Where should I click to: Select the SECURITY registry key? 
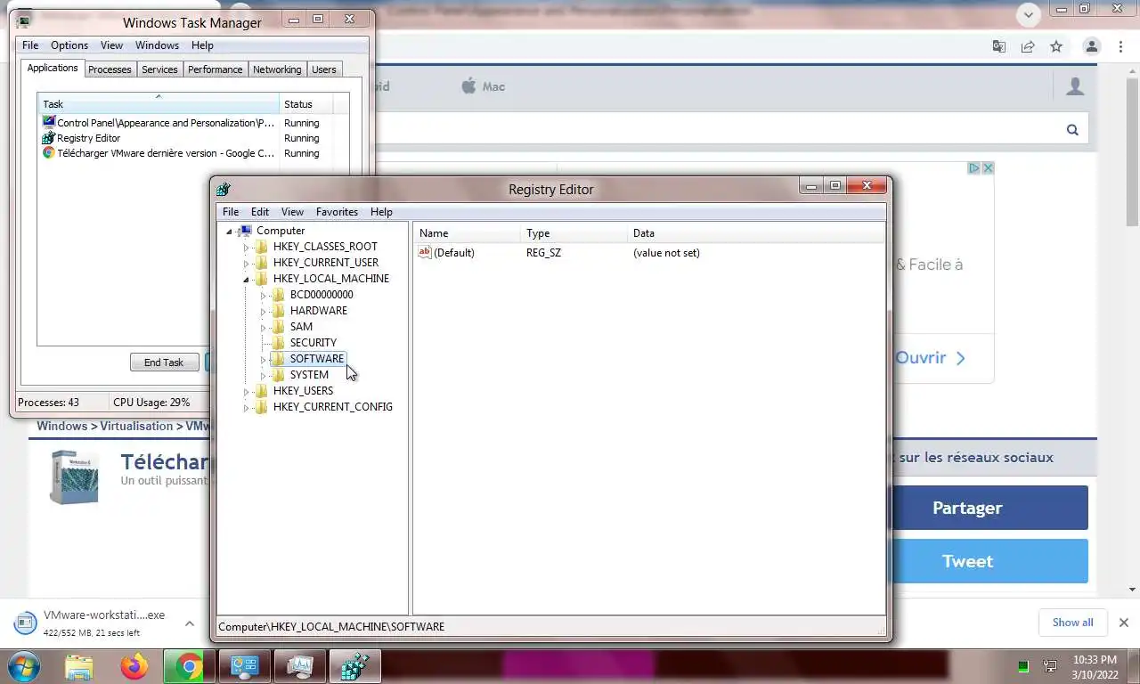(x=313, y=343)
